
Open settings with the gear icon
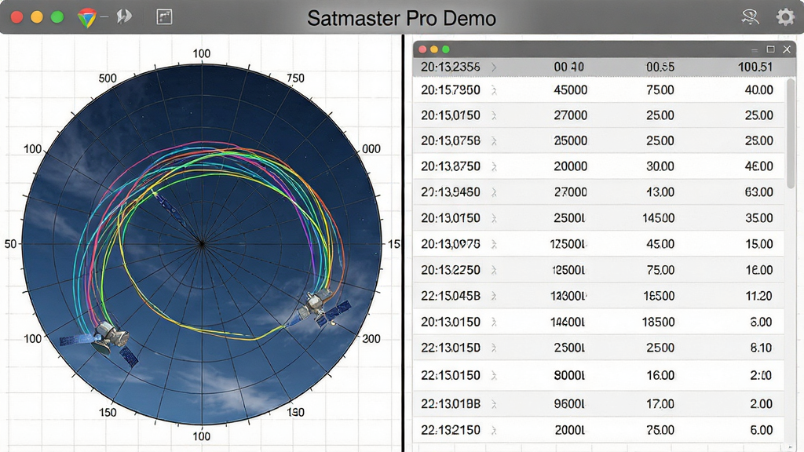pyautogui.click(x=785, y=17)
